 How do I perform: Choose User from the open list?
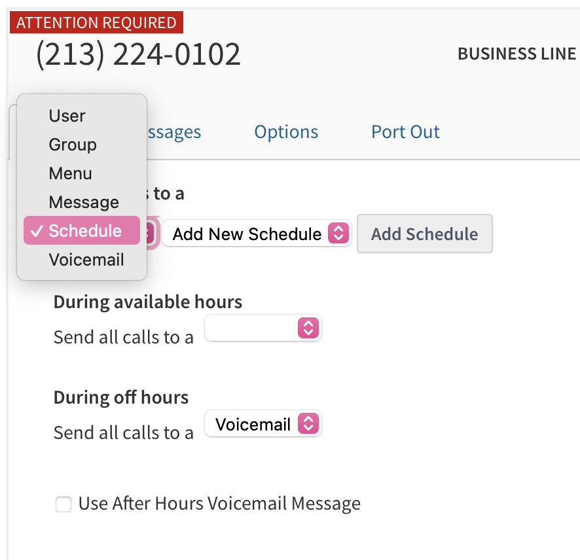(x=67, y=116)
